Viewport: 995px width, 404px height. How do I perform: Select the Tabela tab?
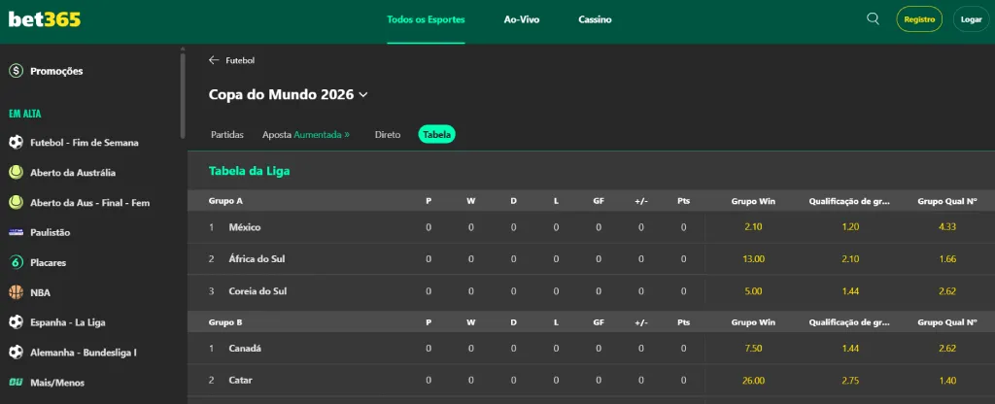[436, 134]
